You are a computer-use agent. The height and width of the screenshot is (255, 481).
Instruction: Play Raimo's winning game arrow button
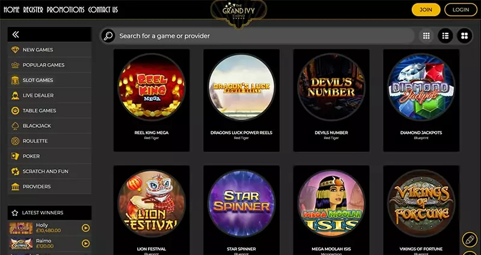[85, 244]
